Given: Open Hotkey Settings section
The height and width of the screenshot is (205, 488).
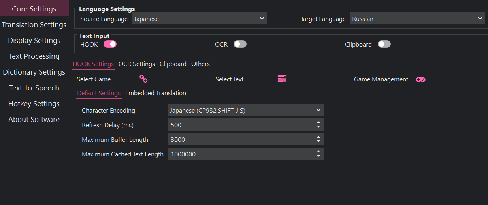Looking at the screenshot, I should coord(34,104).
